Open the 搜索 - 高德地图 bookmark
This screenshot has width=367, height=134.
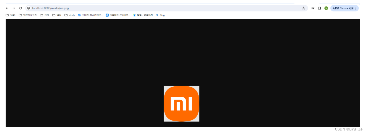[143, 15]
